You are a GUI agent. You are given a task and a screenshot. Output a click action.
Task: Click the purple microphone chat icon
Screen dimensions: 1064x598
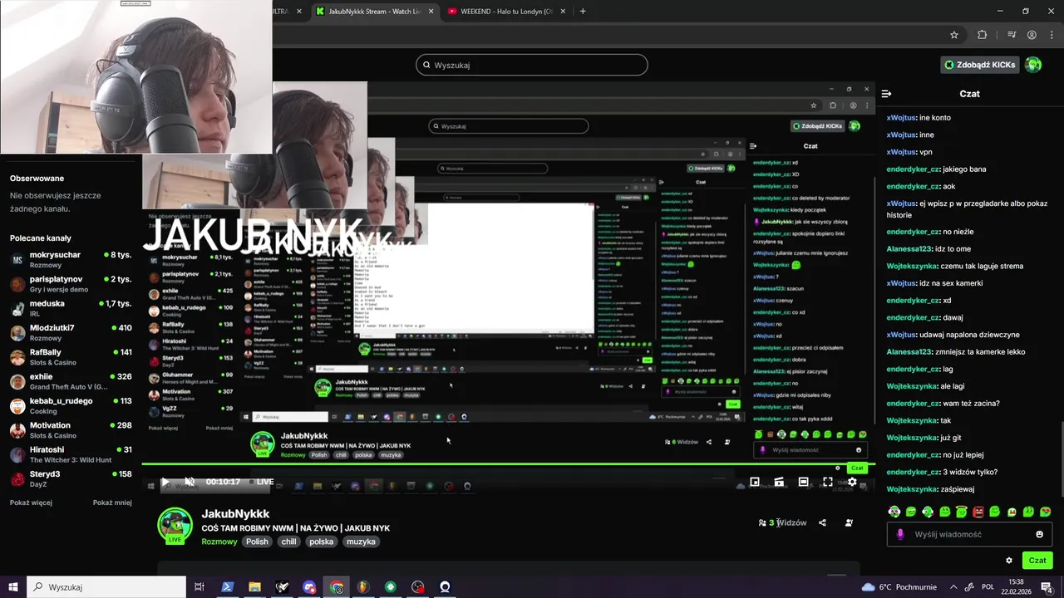coord(900,534)
